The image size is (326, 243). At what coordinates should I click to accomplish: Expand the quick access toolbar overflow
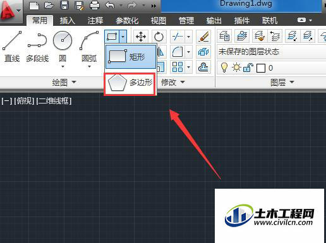(154, 6)
